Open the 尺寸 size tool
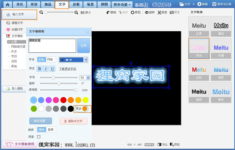The width and height of the screenshot is (235, 150). [175, 12]
